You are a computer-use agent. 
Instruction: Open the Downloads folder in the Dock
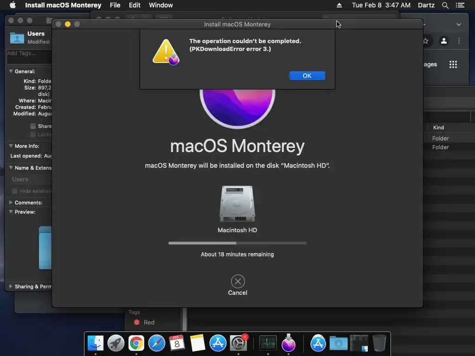point(338,343)
